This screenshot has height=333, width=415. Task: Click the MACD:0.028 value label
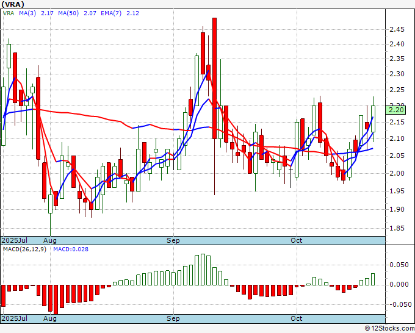coord(71,249)
